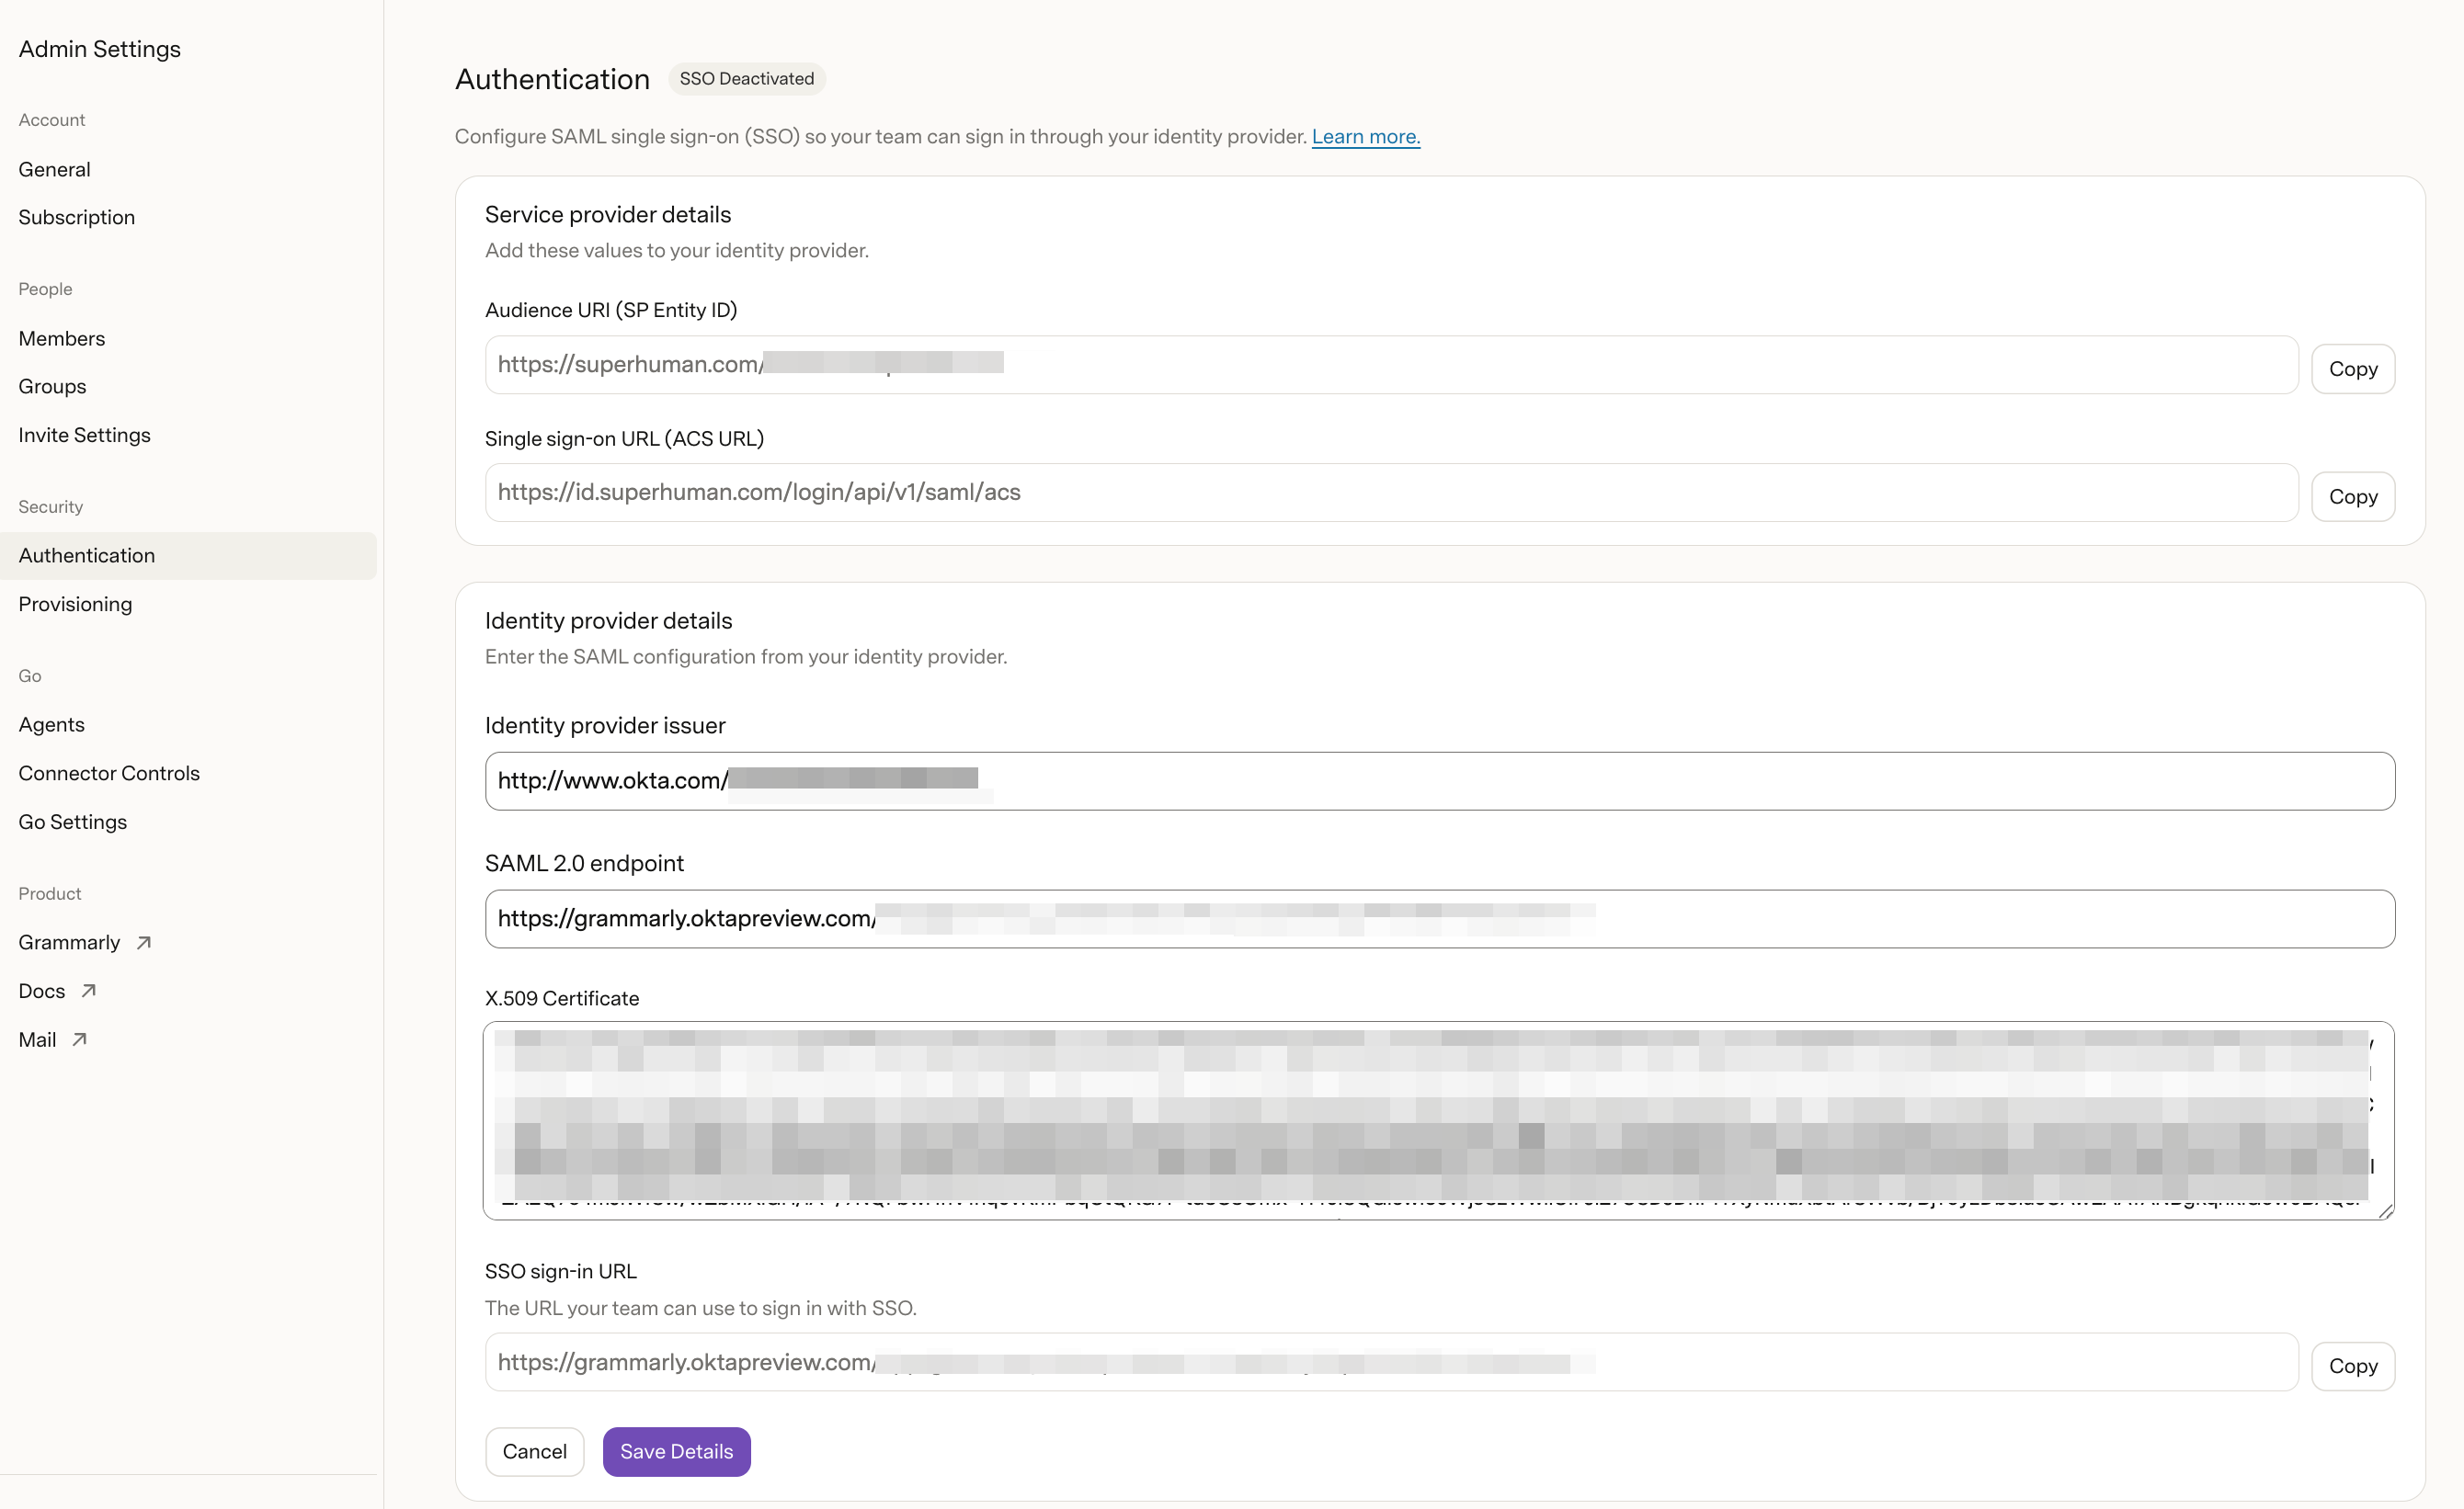Screen dimensions: 2464x1509
Task: Focus the Single sign-on URL field
Action: pyautogui.click(x=1391, y=493)
